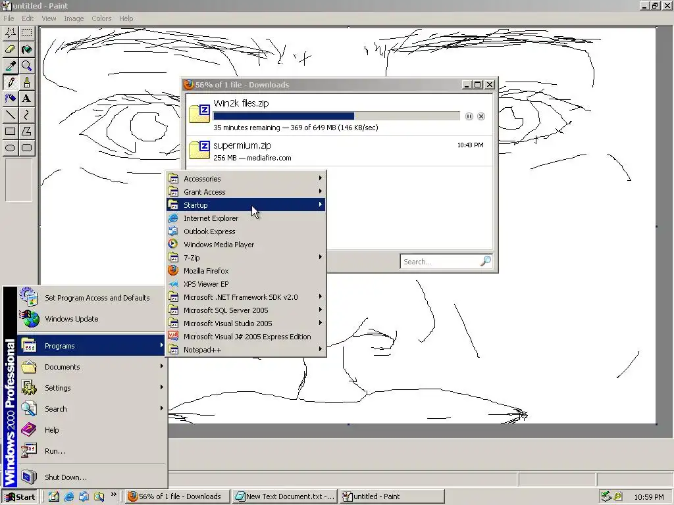Open the Run dialog

(x=91, y=451)
